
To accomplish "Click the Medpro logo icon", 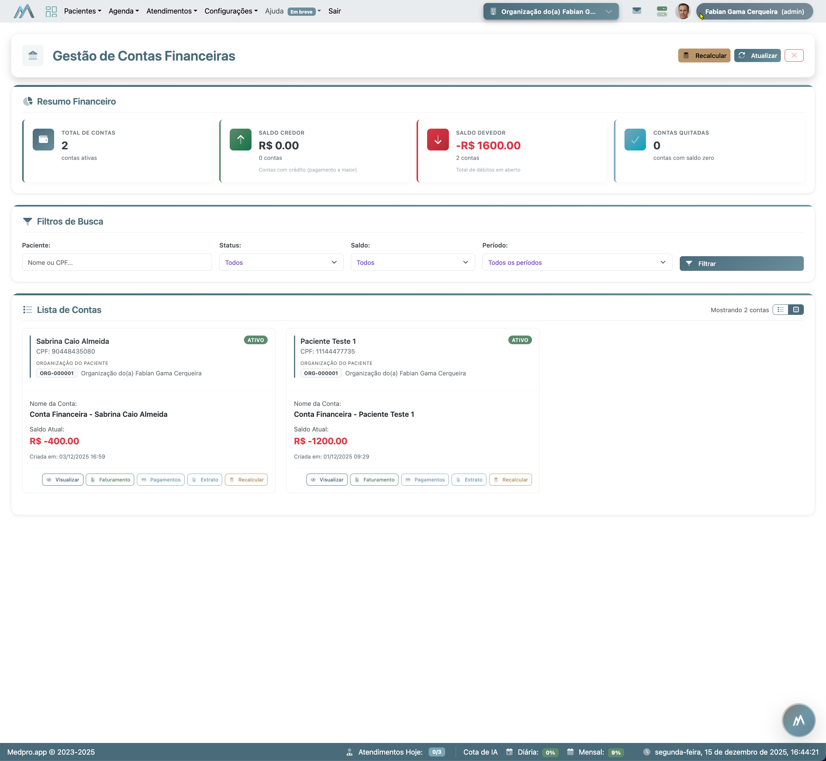I will coord(24,11).
